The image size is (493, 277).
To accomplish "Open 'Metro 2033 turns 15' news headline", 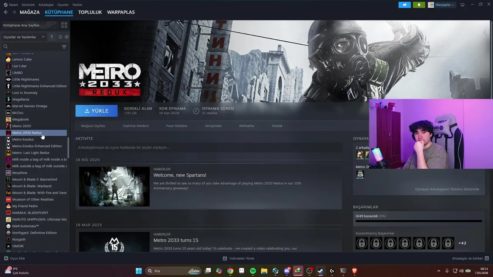I will click(176, 240).
